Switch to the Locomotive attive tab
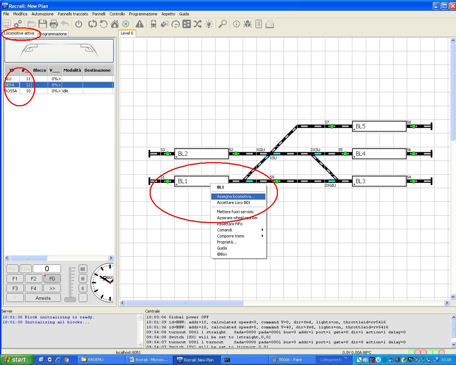This screenshot has height=365, width=456. click(19, 33)
